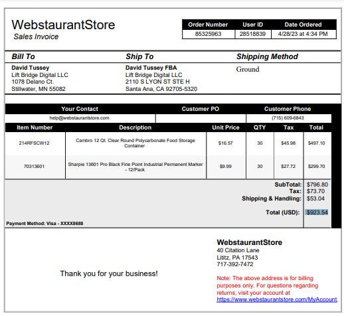Click the Ship To heading
Image resolution: width=344 pixels, height=316 pixels.
(x=139, y=56)
